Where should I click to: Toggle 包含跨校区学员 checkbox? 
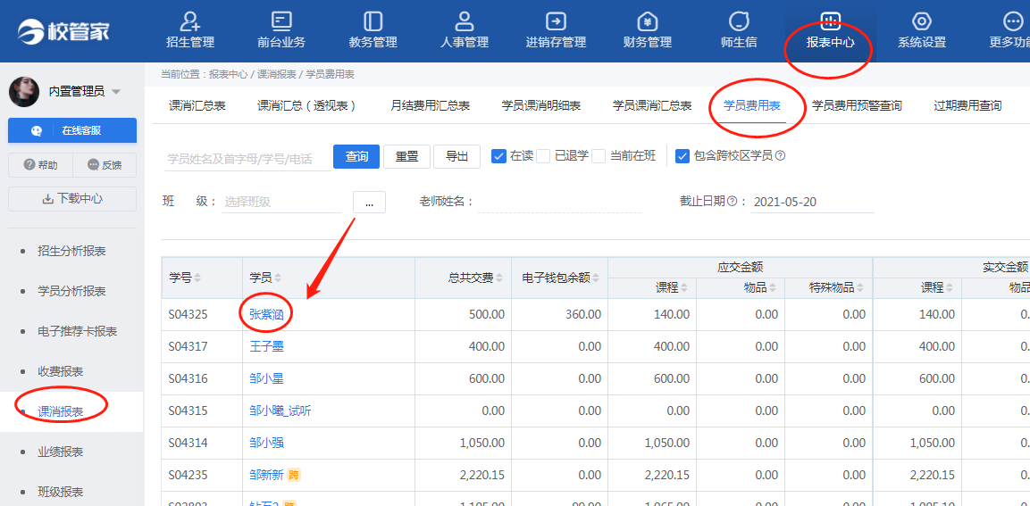[682, 156]
